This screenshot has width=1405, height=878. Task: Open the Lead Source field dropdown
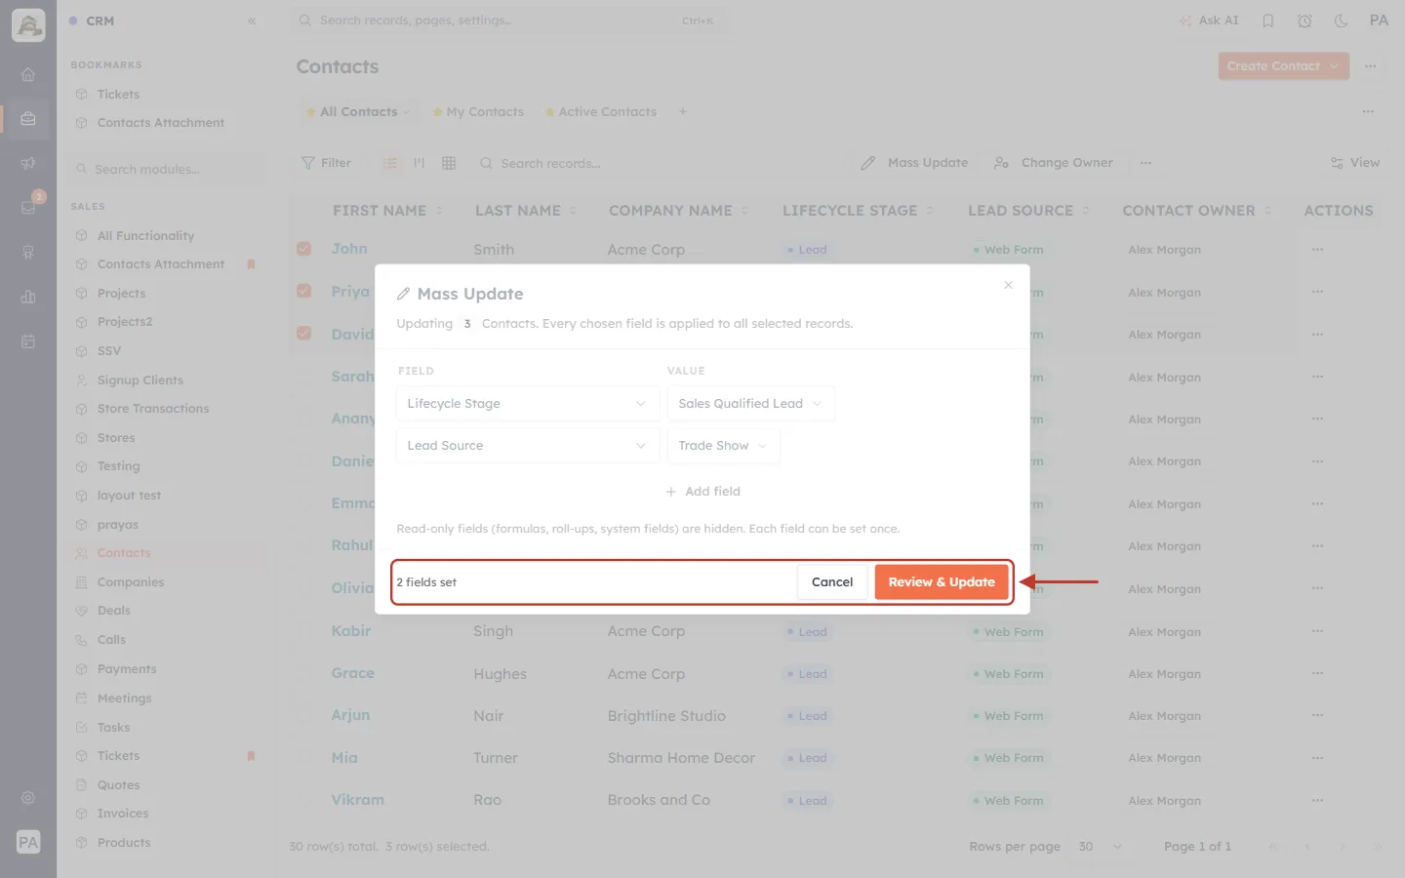[x=527, y=446]
